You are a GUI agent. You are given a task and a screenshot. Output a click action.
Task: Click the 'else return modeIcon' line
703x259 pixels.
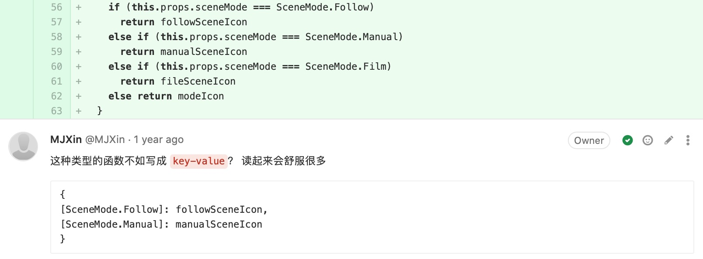tap(166, 96)
